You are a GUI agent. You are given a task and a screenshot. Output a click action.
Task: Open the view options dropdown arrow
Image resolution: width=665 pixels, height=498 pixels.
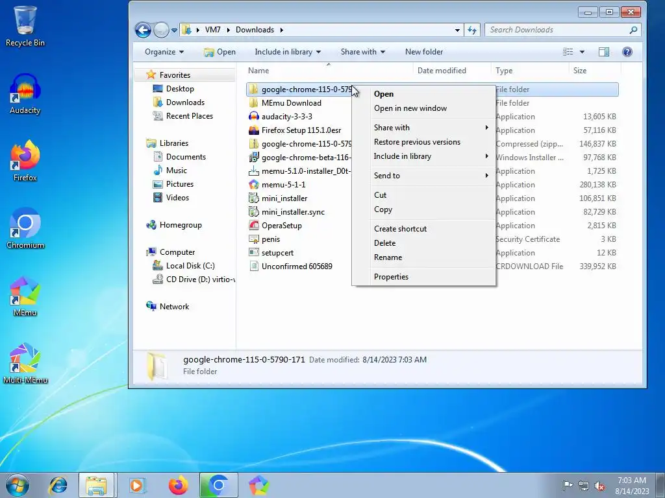click(x=582, y=52)
